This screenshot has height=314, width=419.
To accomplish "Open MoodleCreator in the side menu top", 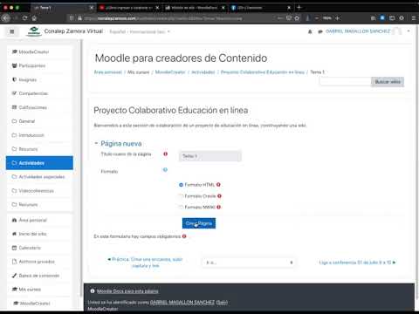I will click(x=39, y=52).
